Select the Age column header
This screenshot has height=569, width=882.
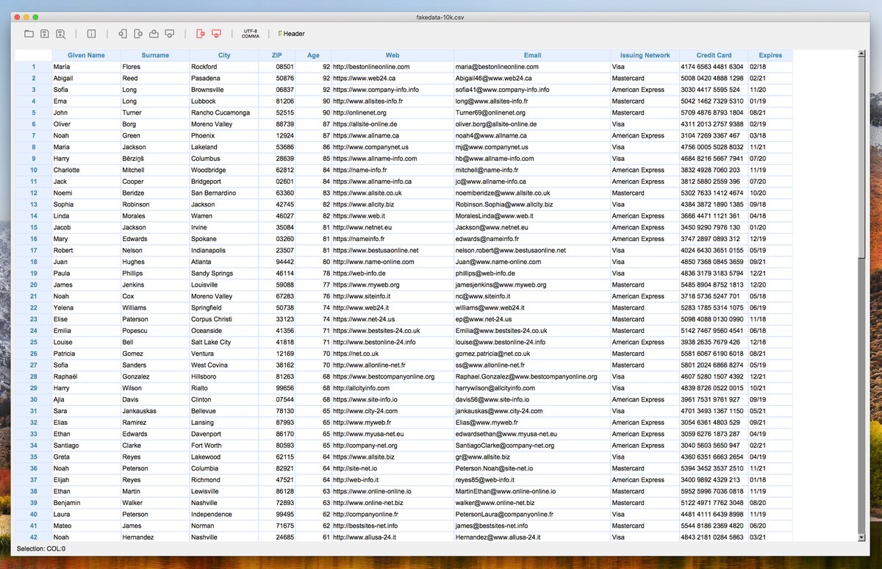coord(313,55)
